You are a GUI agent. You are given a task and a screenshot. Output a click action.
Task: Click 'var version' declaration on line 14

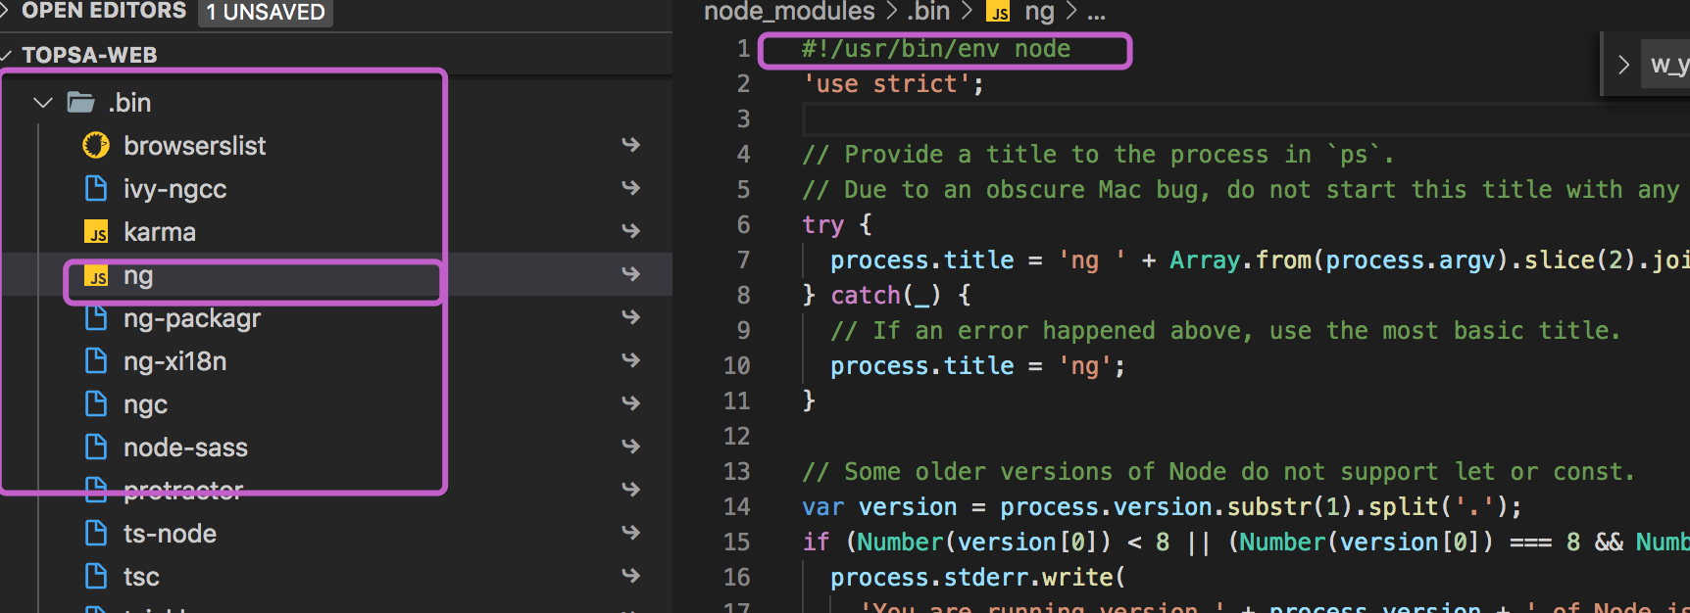coord(879,507)
